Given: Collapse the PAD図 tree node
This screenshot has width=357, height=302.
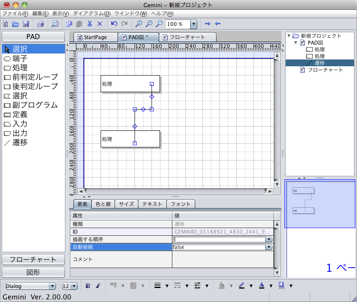Looking at the screenshot, I should click(296, 42).
